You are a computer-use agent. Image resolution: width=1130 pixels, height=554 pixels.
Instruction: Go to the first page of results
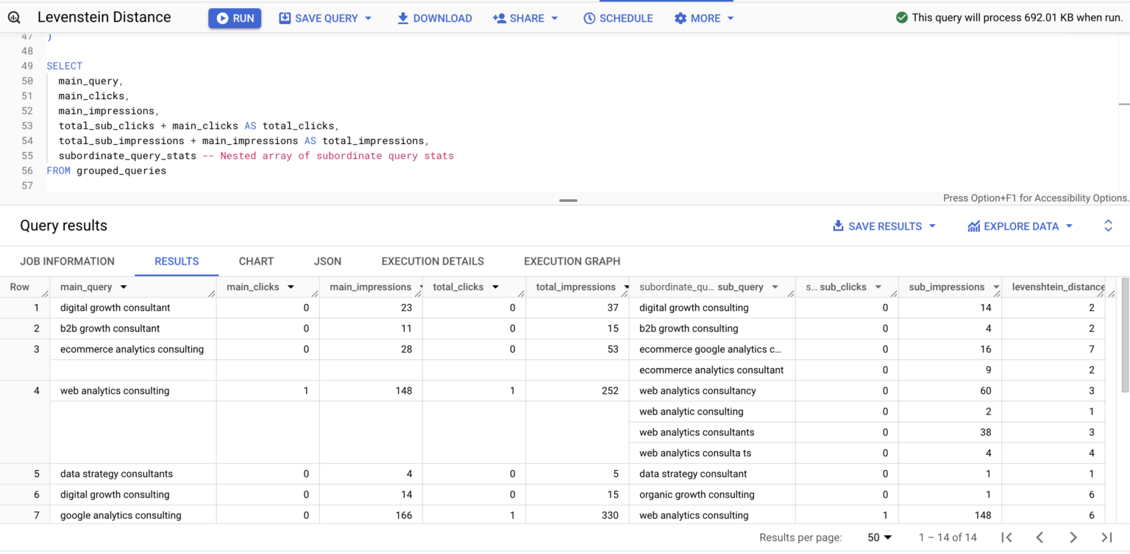click(x=1006, y=537)
